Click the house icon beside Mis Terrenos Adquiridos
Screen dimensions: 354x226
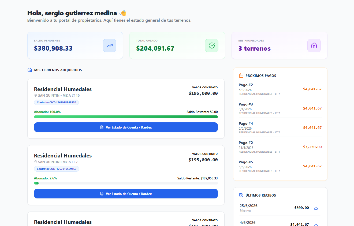pos(30,70)
